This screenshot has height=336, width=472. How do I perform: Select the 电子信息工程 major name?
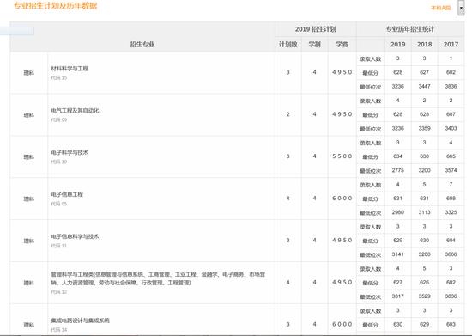pos(67,194)
